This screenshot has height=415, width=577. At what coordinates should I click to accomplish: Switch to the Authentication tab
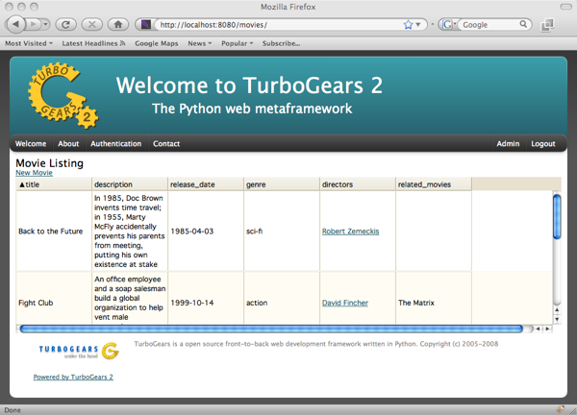pos(115,144)
